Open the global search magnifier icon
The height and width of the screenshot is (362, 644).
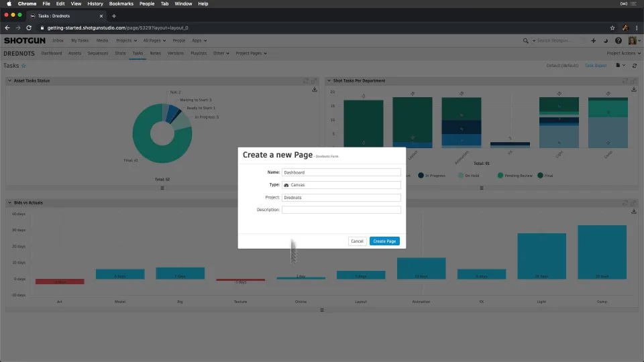[x=525, y=41]
